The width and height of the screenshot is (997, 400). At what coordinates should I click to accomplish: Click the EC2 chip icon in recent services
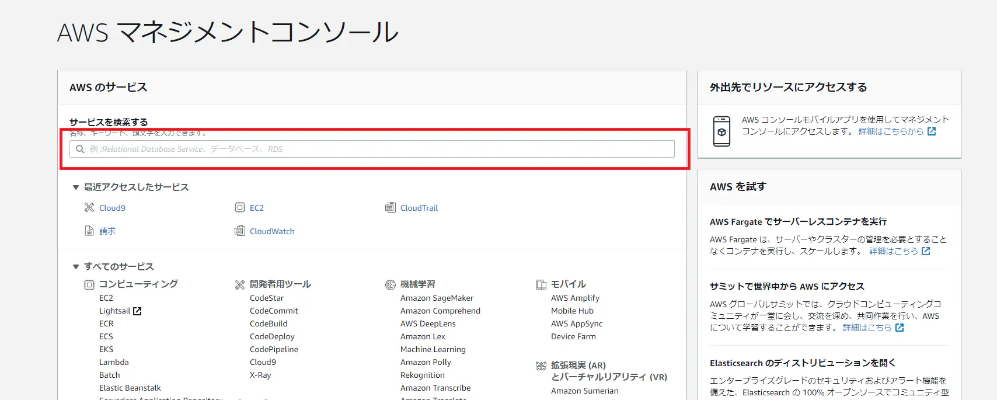point(240,207)
